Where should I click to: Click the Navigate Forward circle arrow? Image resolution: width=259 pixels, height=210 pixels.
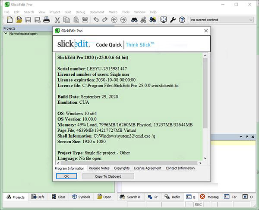coord(123,20)
